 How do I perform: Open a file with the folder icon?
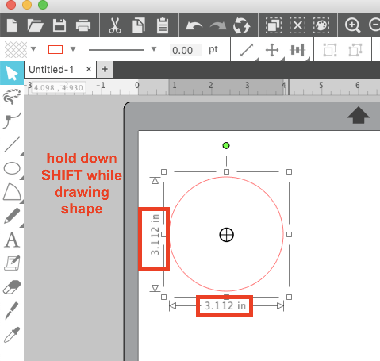[x=35, y=25]
